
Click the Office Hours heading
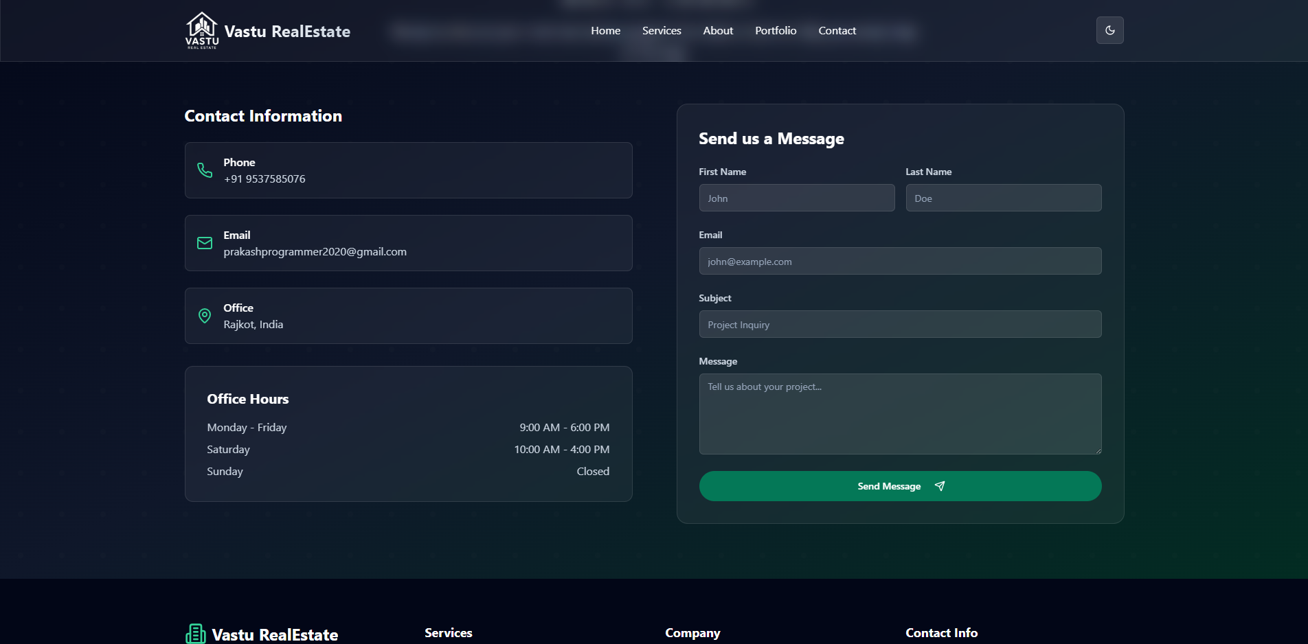coord(248,399)
